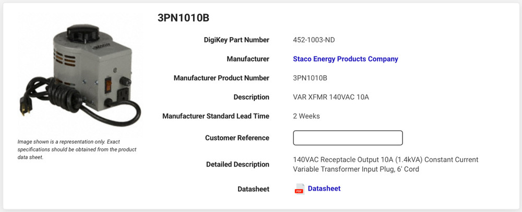
Task: Click the DigiKey Part Number label
Action: pos(236,40)
